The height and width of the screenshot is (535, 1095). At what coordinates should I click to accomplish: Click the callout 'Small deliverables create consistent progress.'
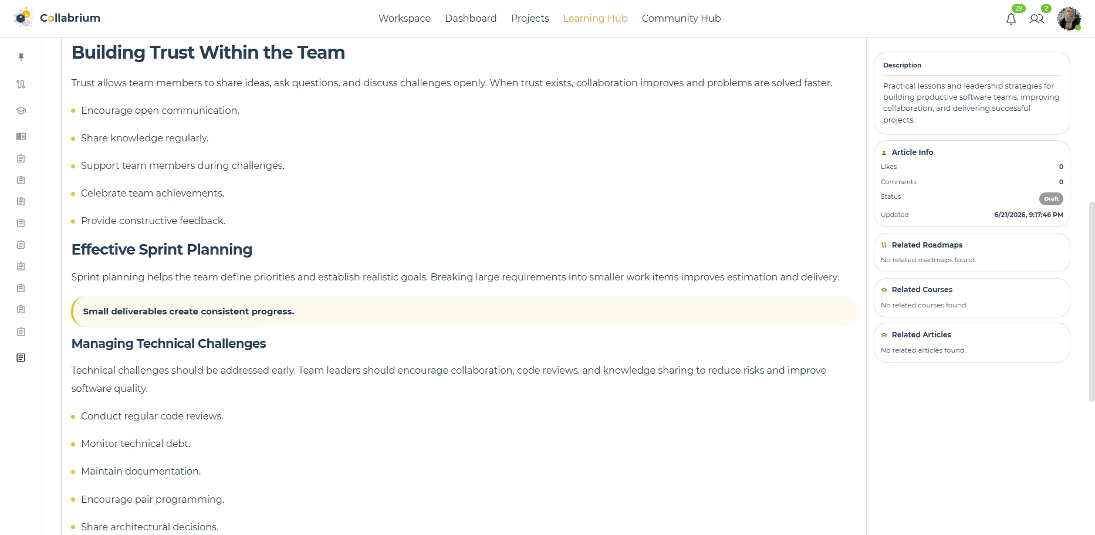464,311
